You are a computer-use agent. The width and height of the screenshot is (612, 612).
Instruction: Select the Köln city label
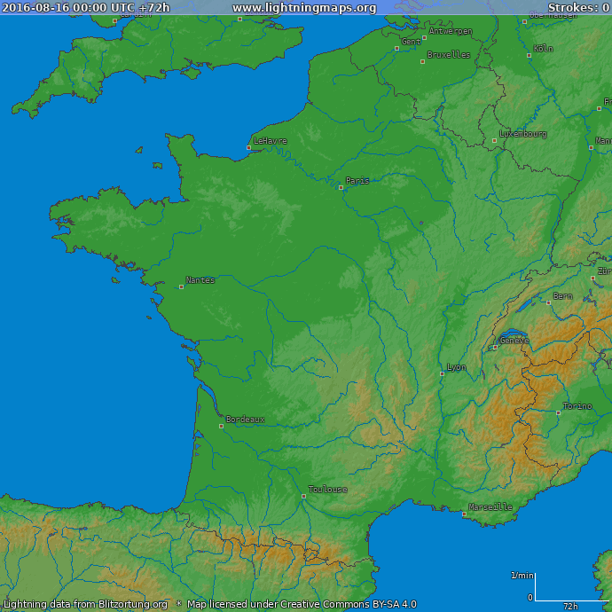(x=543, y=49)
